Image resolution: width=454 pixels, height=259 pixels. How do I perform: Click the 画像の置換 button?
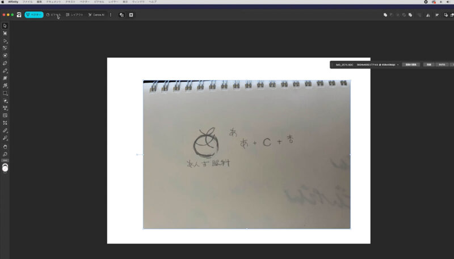tap(411, 65)
